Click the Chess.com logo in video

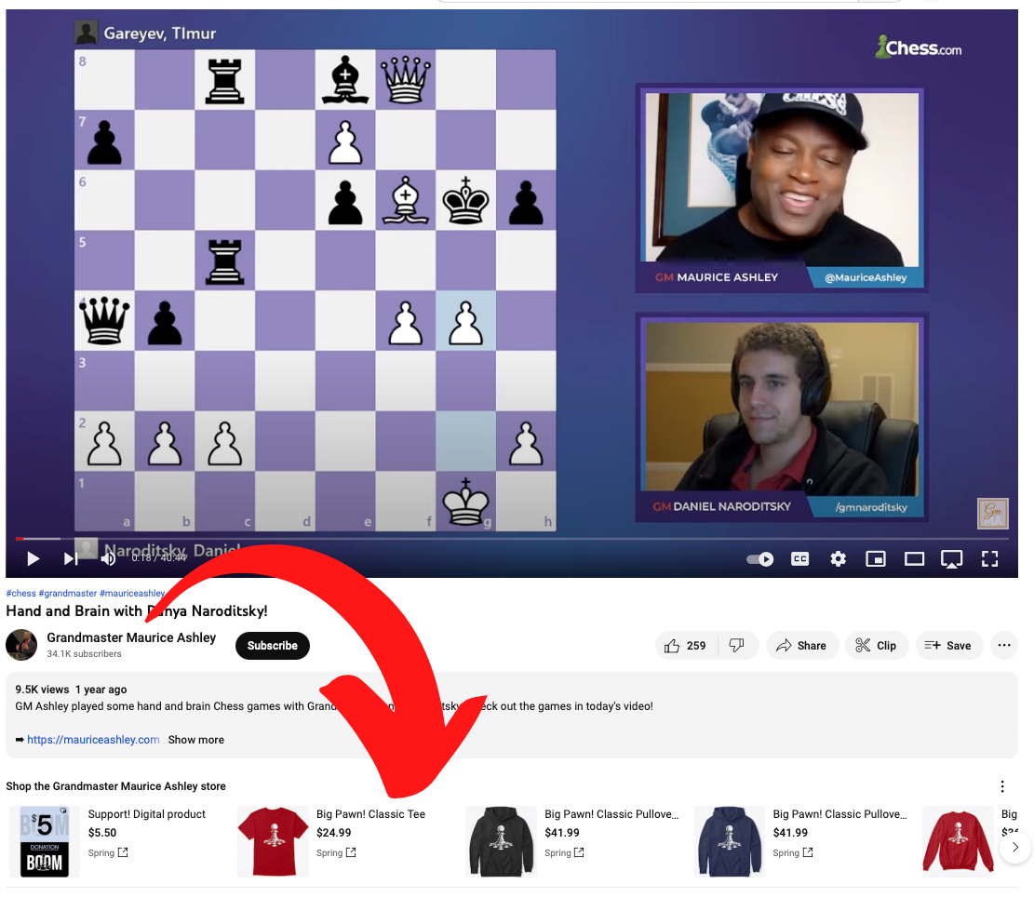point(919,47)
